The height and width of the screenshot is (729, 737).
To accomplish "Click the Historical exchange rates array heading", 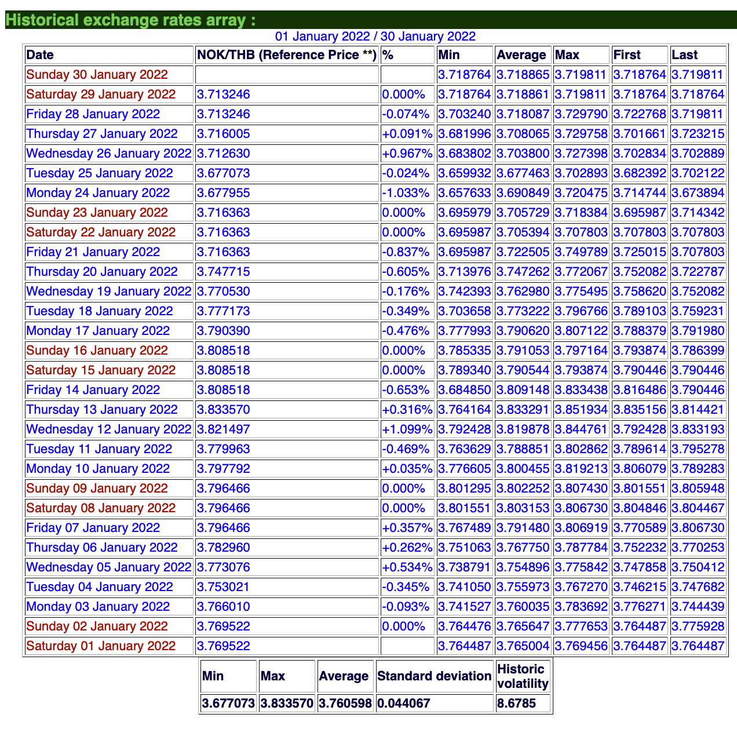I will 130,20.
